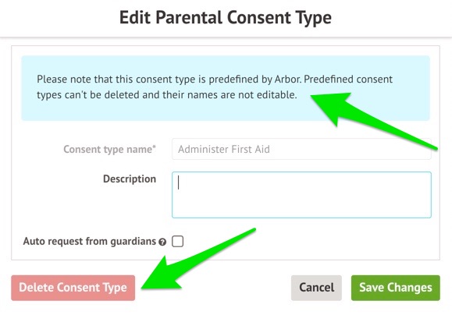Click the required asterisk beside Consent type name
The height and width of the screenshot is (315, 452).
tap(155, 147)
